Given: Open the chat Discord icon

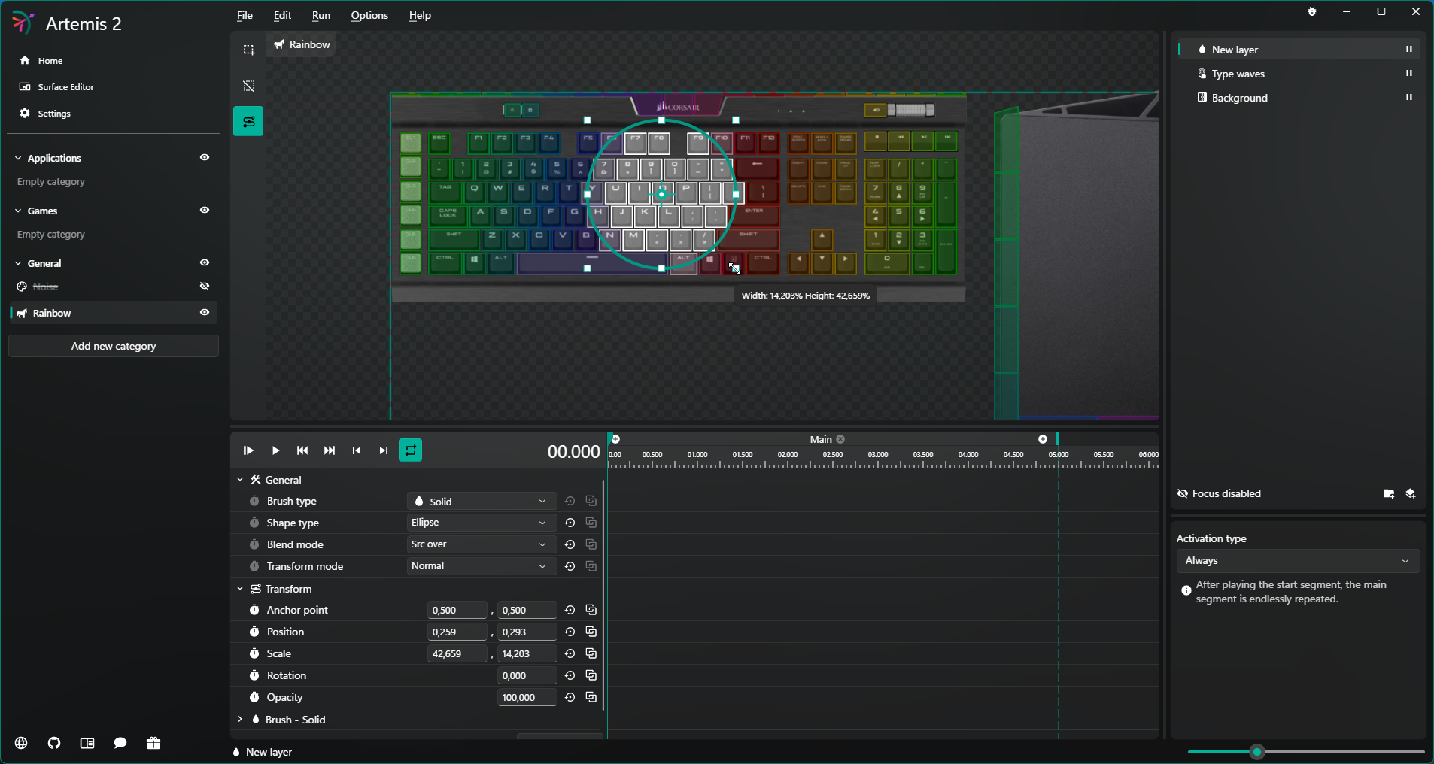Looking at the screenshot, I should pyautogui.click(x=120, y=743).
